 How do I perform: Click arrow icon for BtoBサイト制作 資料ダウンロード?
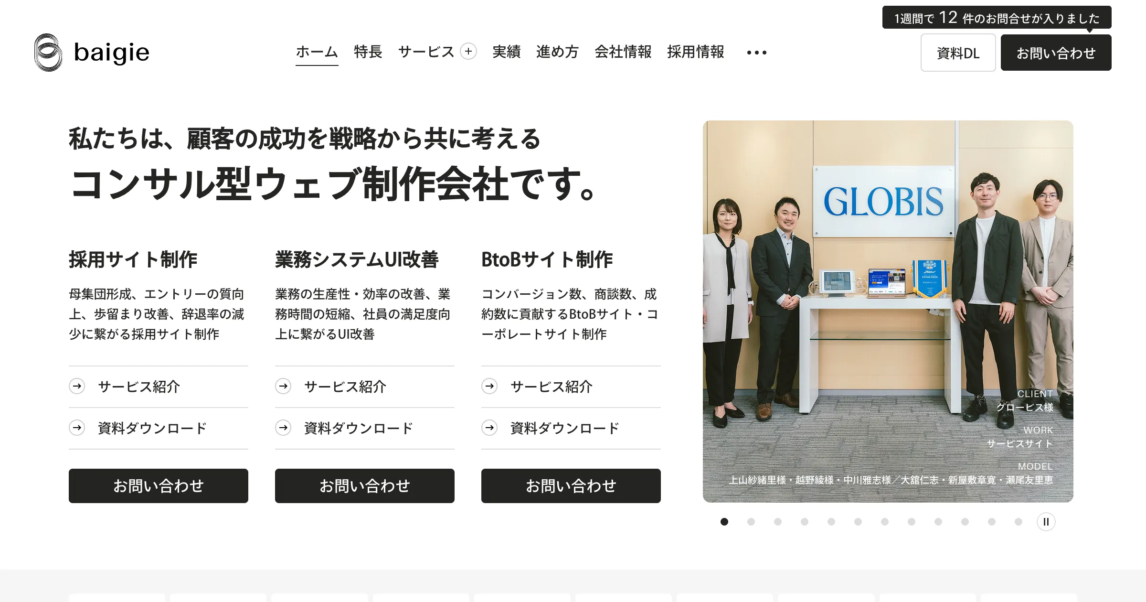[489, 428]
